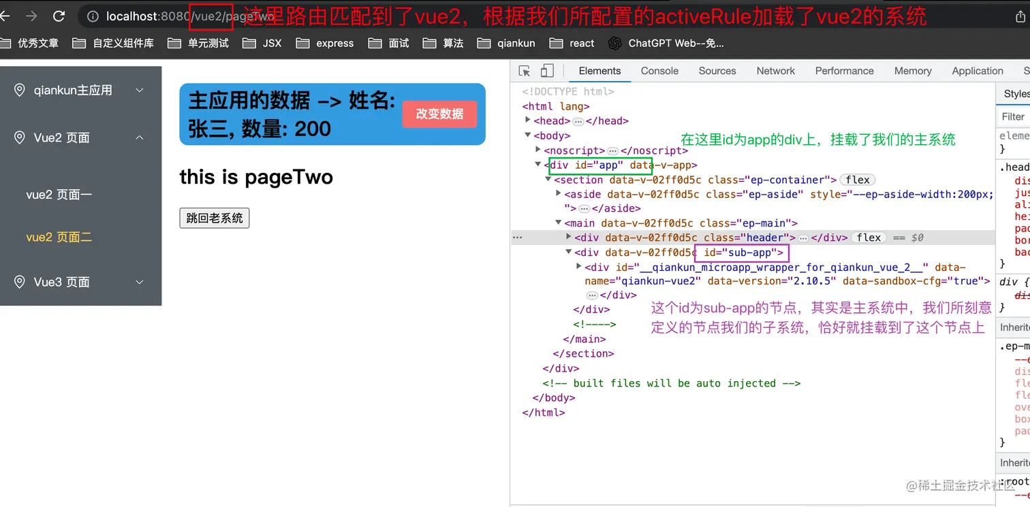Click the location pin icon beside qiankun主应用
The image size is (1030, 507).
click(x=19, y=89)
